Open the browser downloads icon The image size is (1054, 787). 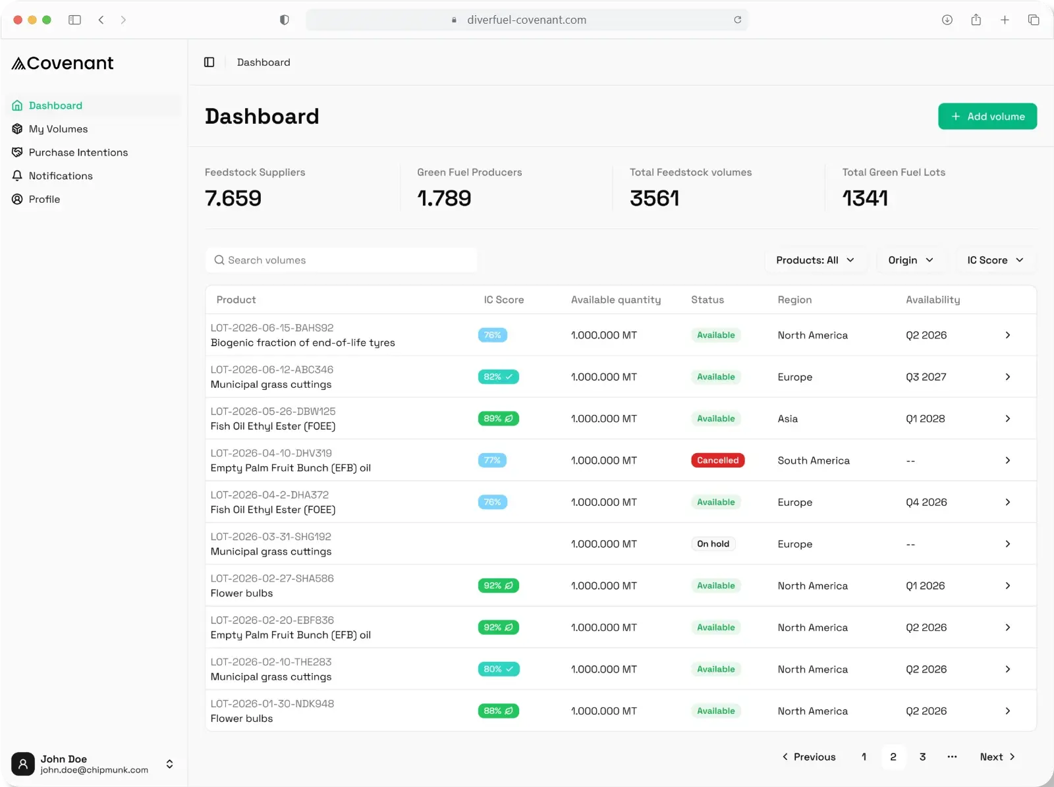[x=947, y=20]
